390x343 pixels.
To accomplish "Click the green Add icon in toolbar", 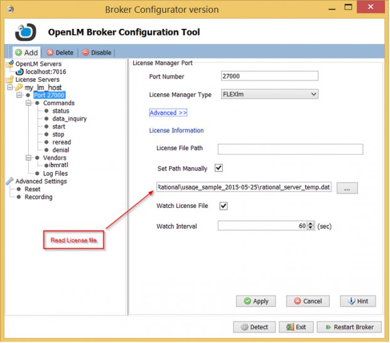I will coord(18,53).
